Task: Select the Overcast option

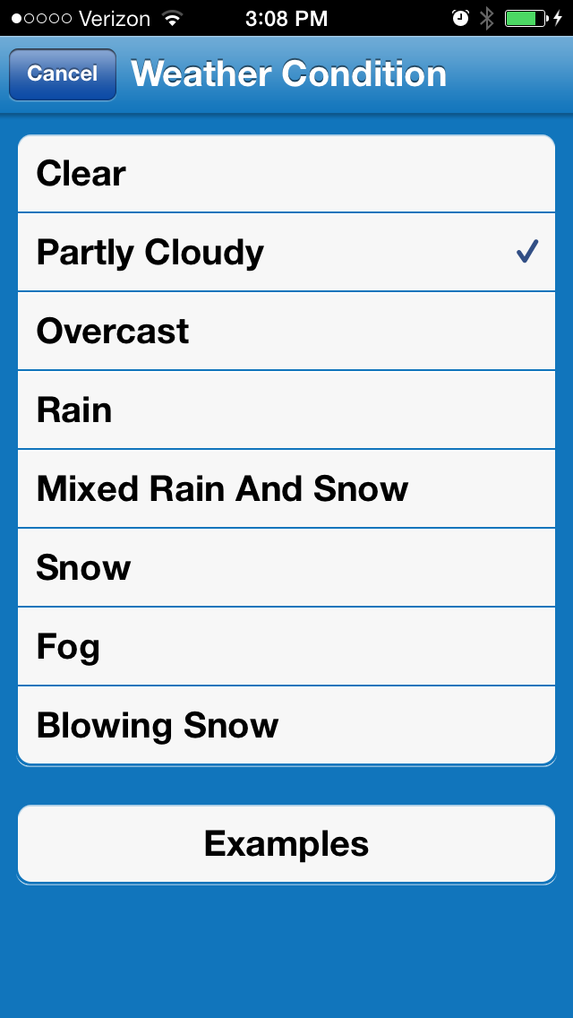Action: click(x=286, y=332)
